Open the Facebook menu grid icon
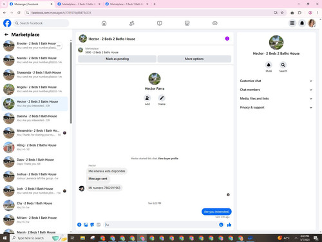Screen dimensions: 322x242 pos(292,23)
